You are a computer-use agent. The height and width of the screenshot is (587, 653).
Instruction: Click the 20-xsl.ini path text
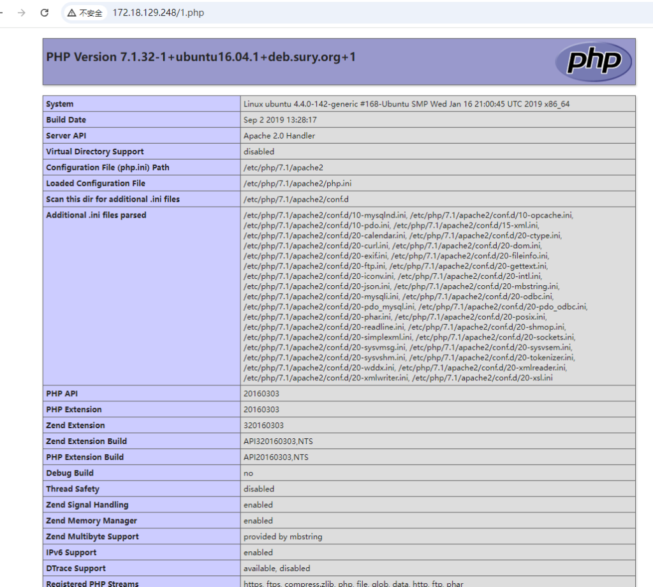pos(482,378)
